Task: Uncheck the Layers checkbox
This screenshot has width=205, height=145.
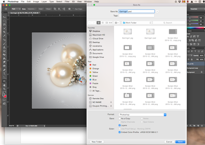Action: pyautogui.click(x=119, y=125)
